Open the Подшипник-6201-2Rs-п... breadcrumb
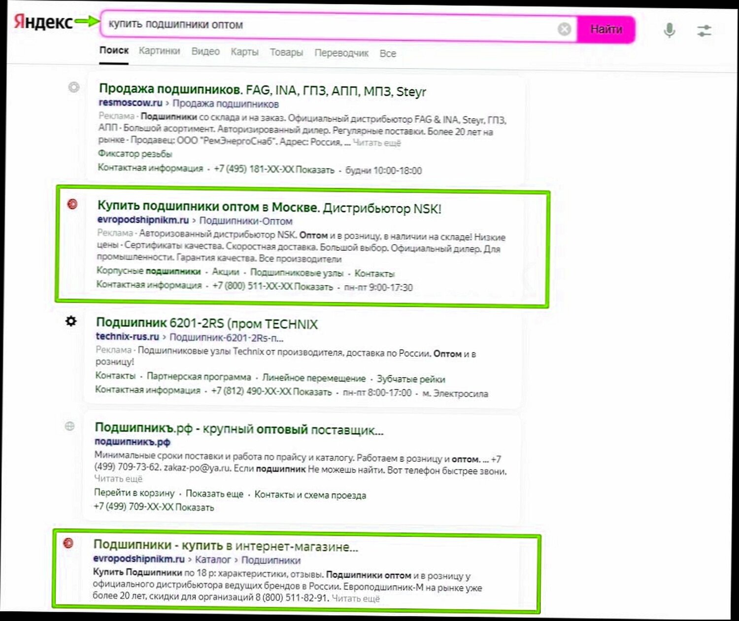739x621 pixels. [x=227, y=338]
